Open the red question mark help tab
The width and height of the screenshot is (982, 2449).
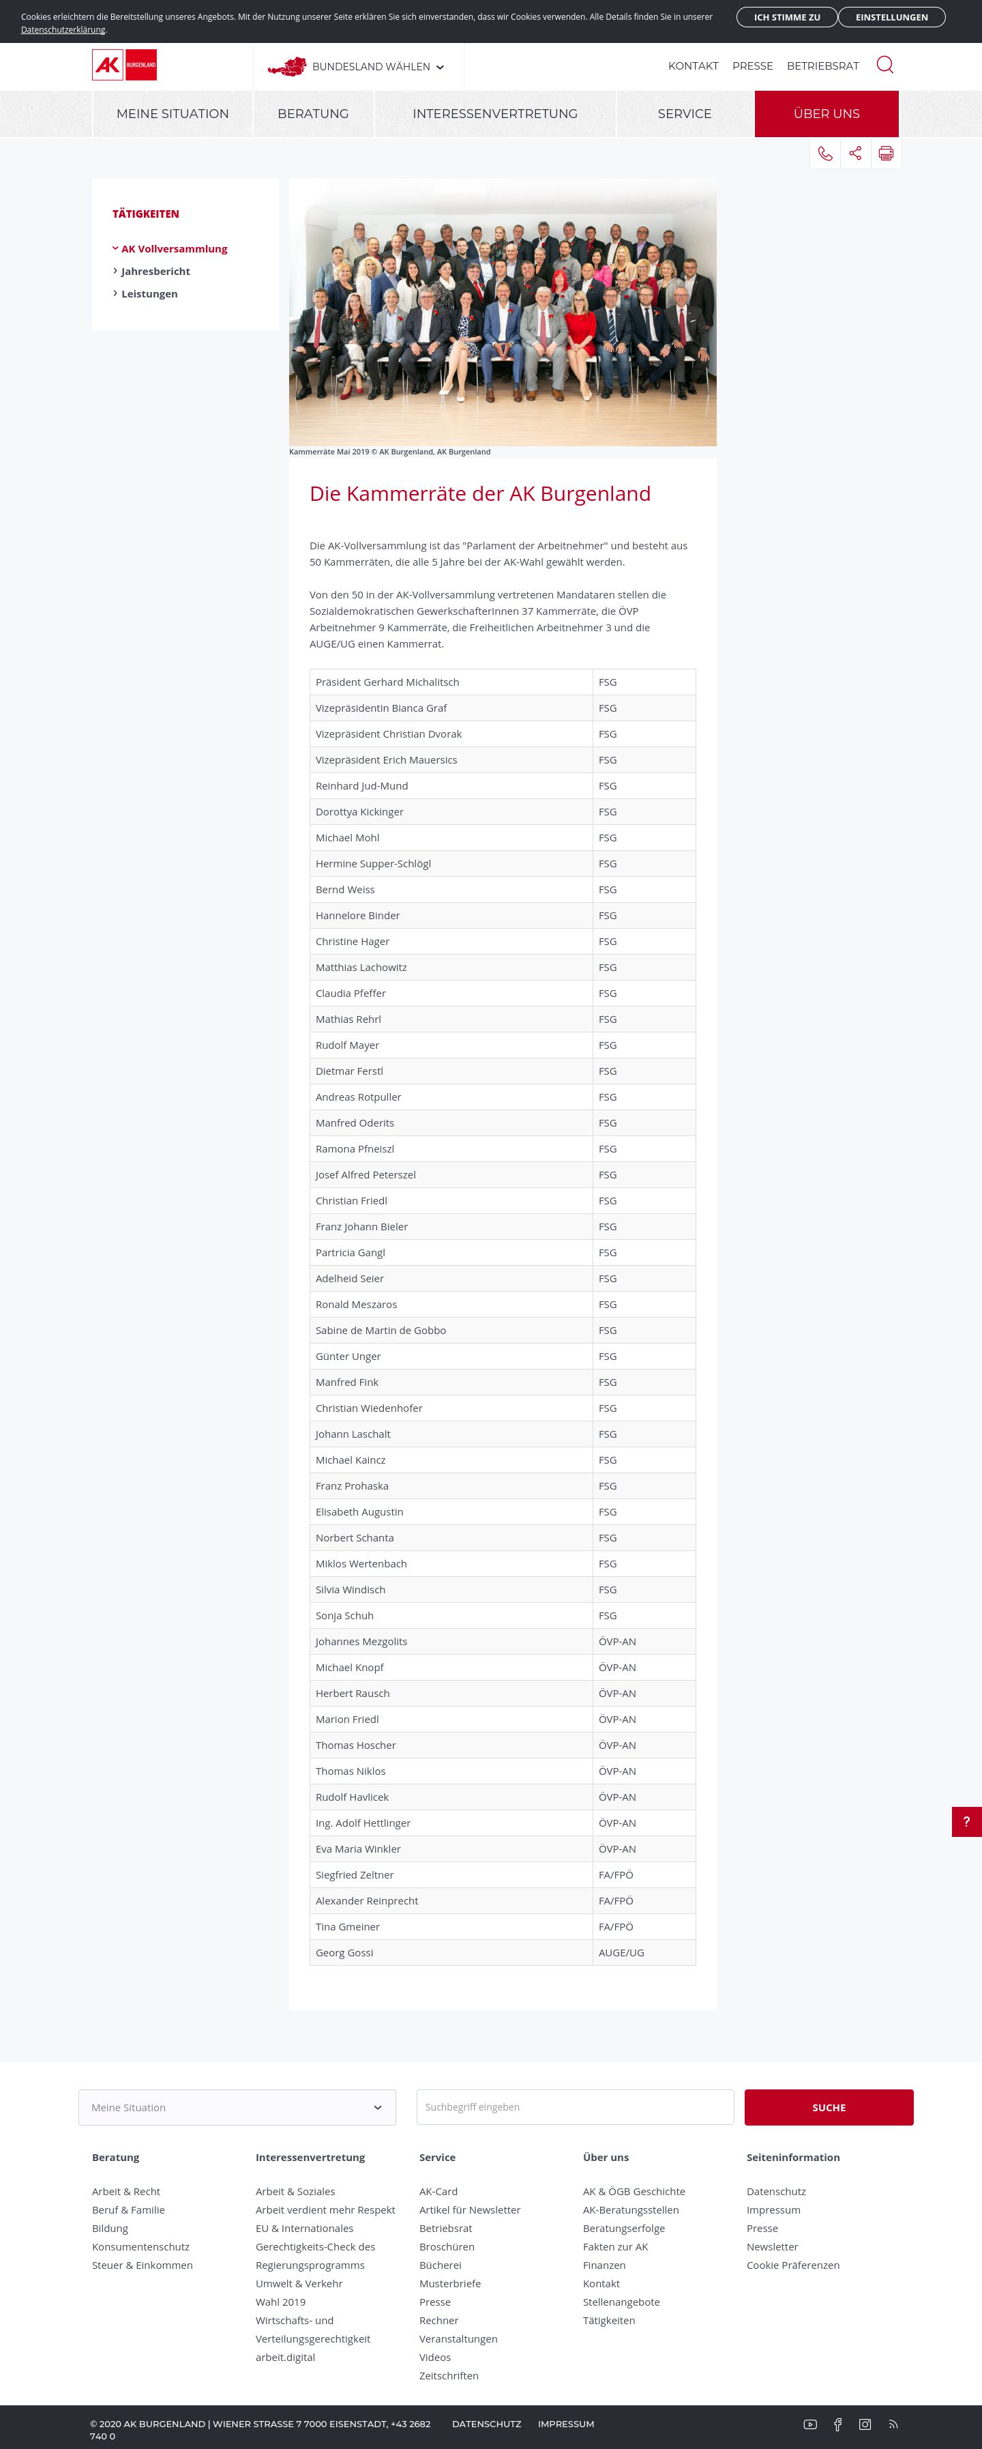point(967,1821)
